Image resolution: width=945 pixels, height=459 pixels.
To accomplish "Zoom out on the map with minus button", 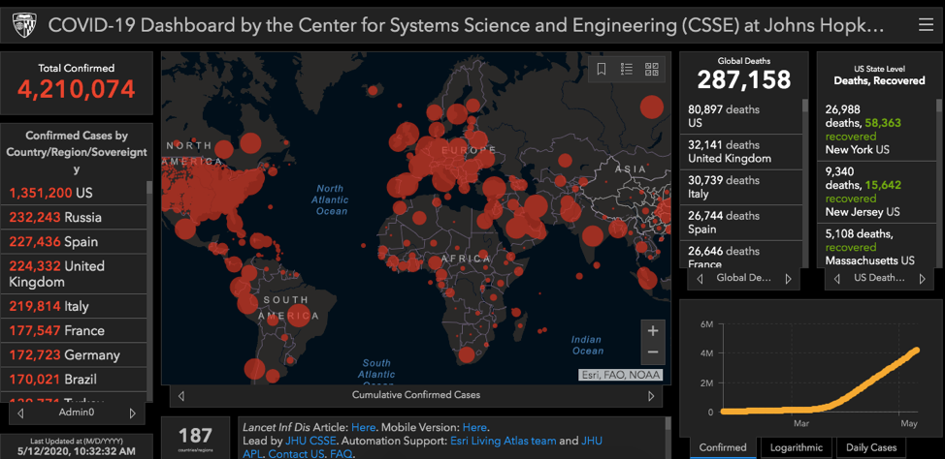I will pyautogui.click(x=653, y=353).
